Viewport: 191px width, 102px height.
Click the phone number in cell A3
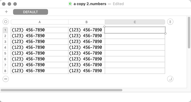tap(28, 42)
